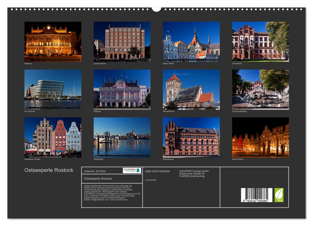Click the www.calvendo.de website link
The height and width of the screenshot is (226, 313).
coord(119,200)
